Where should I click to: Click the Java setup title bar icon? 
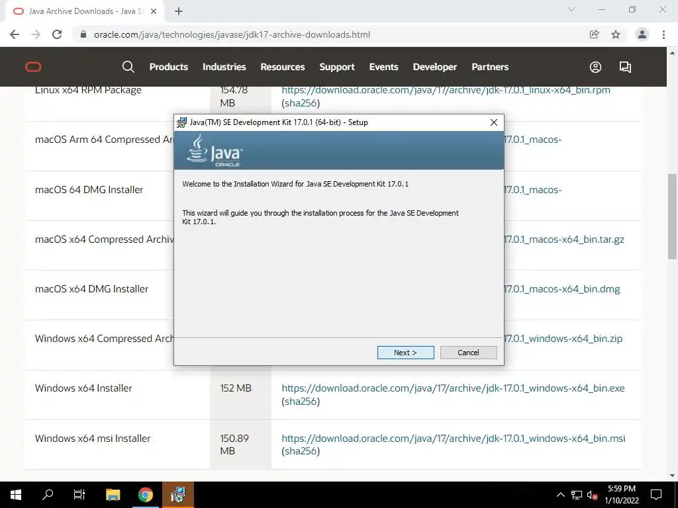pyautogui.click(x=181, y=122)
